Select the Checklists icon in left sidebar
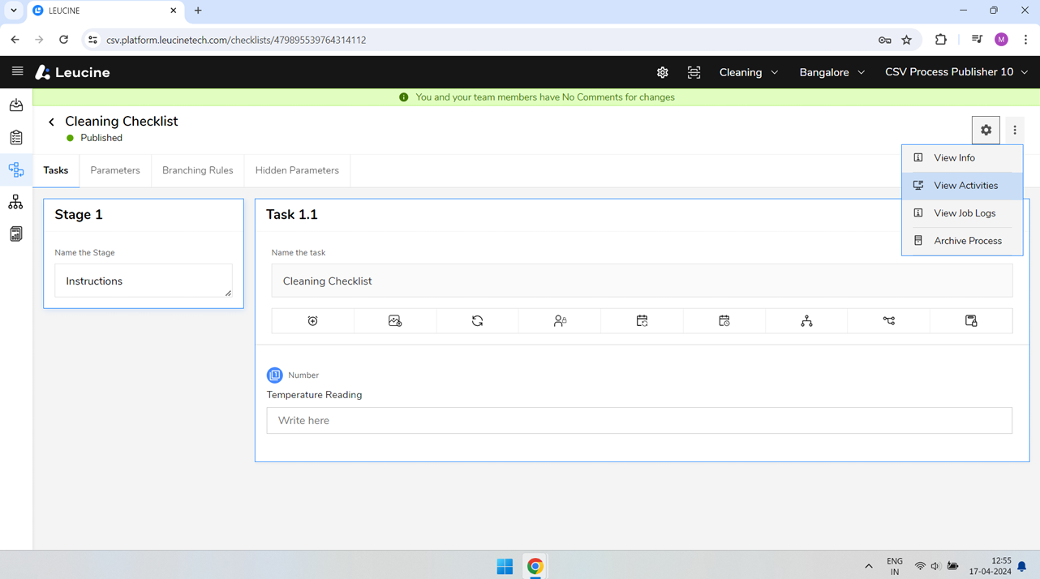This screenshot has width=1040, height=579. coord(16,137)
